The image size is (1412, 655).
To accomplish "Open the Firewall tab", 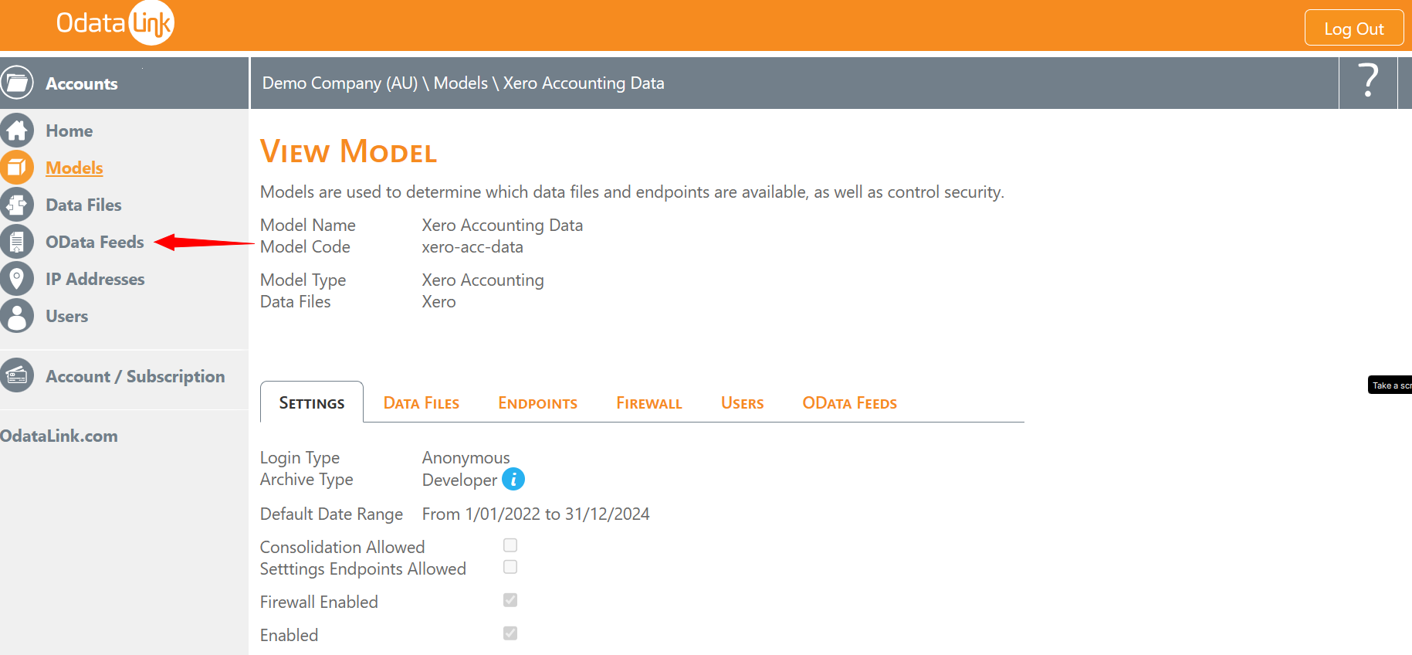I will (648, 402).
